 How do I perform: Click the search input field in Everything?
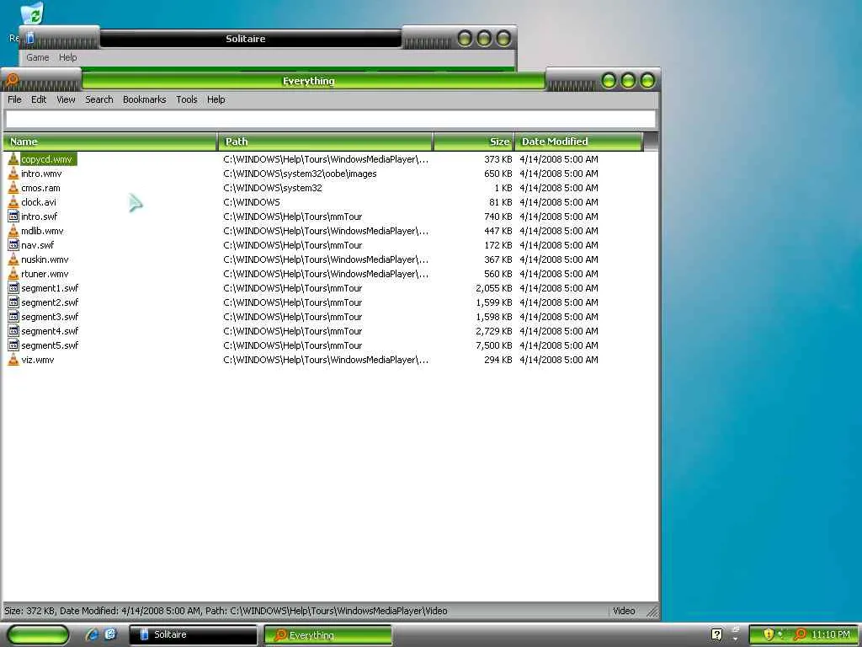coord(330,119)
